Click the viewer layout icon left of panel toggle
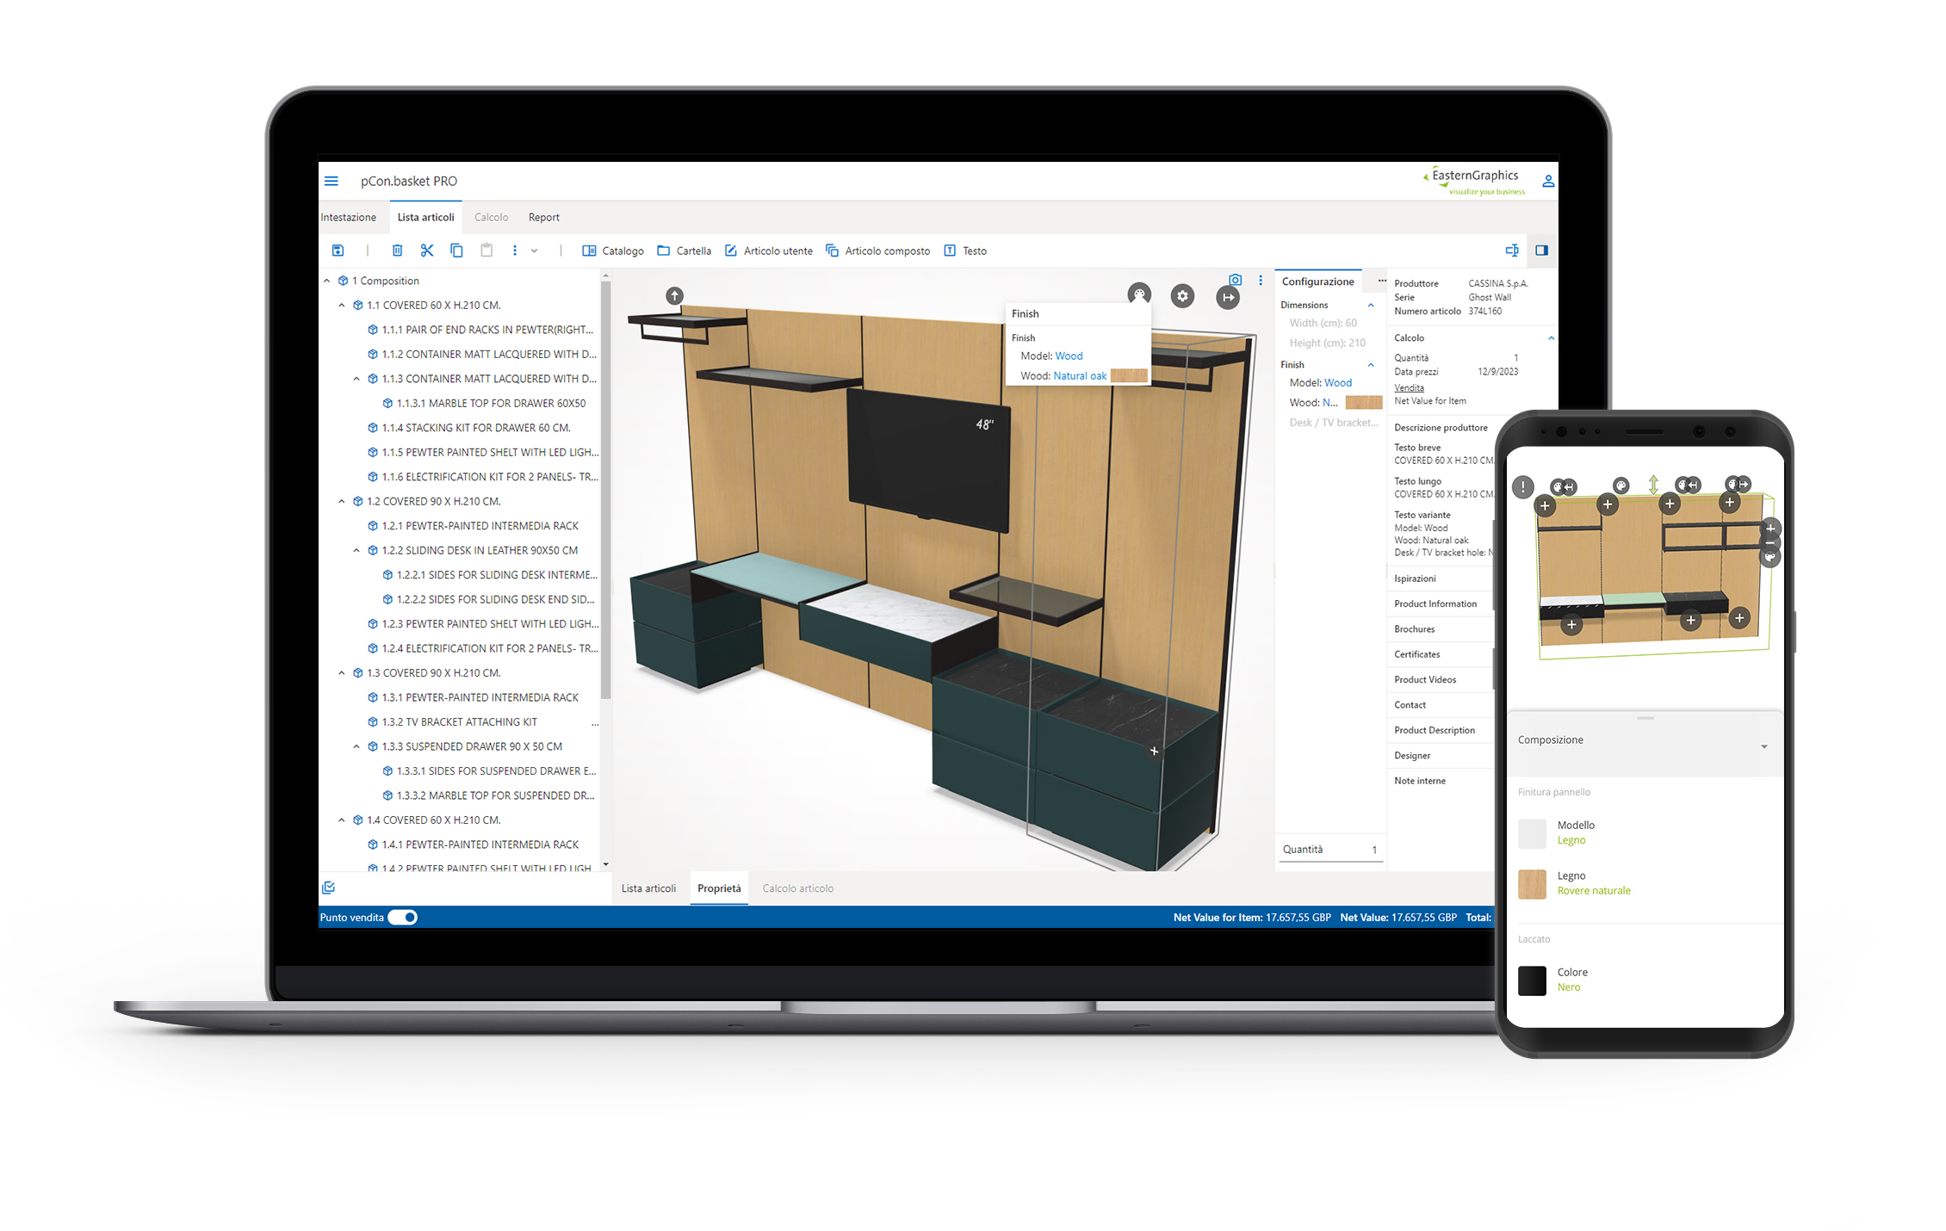 click(x=1511, y=251)
